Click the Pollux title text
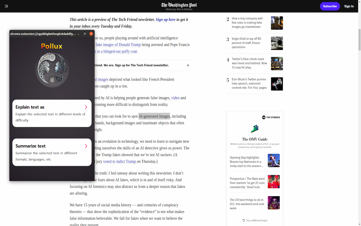 click(x=52, y=46)
